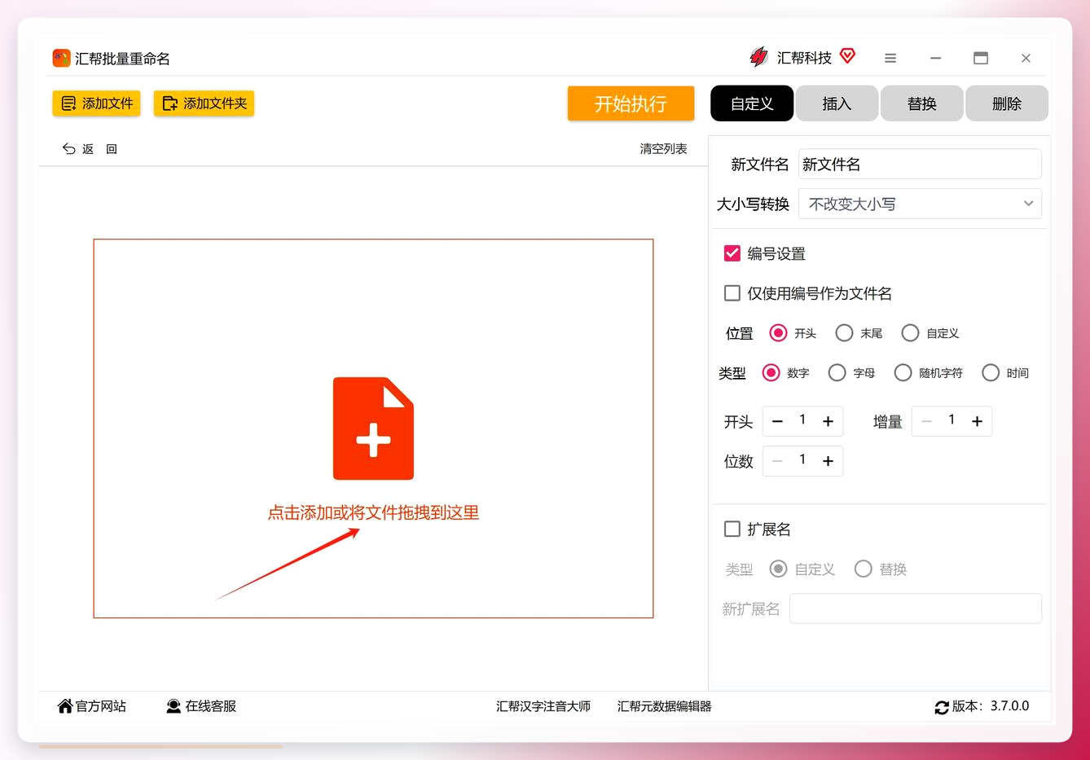Open the 汇帮汉字注音大师 link
The width and height of the screenshot is (1090, 760).
tap(543, 706)
